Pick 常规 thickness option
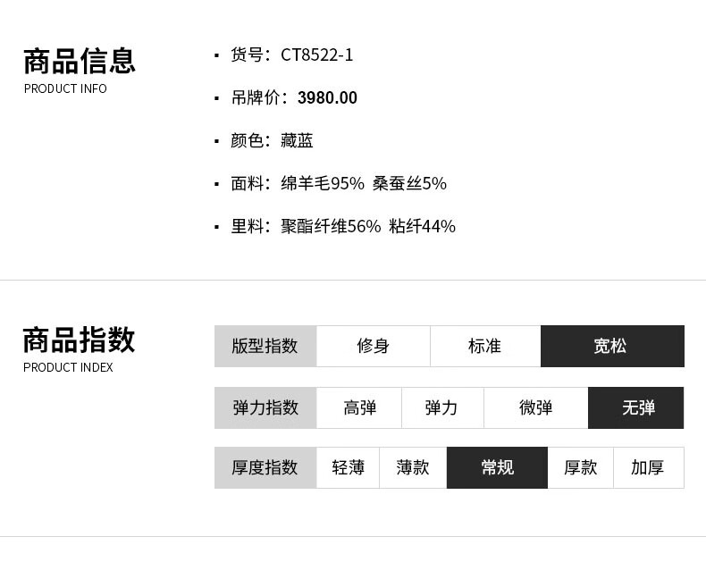 [497, 467]
